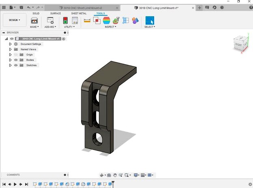The image size is (253, 188).
Task: Open a new design tab with plus
Action: (x=199, y=8)
